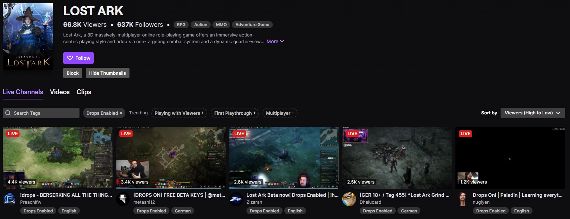Open the Lost Ark box art image
The height and width of the screenshot is (219, 570).
point(28,36)
